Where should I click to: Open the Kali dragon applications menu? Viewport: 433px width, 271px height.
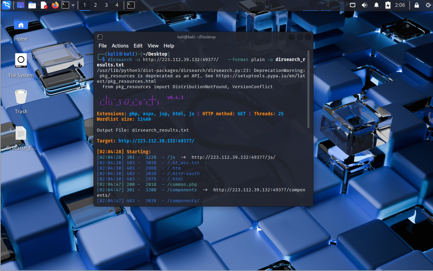pyautogui.click(x=6, y=5)
